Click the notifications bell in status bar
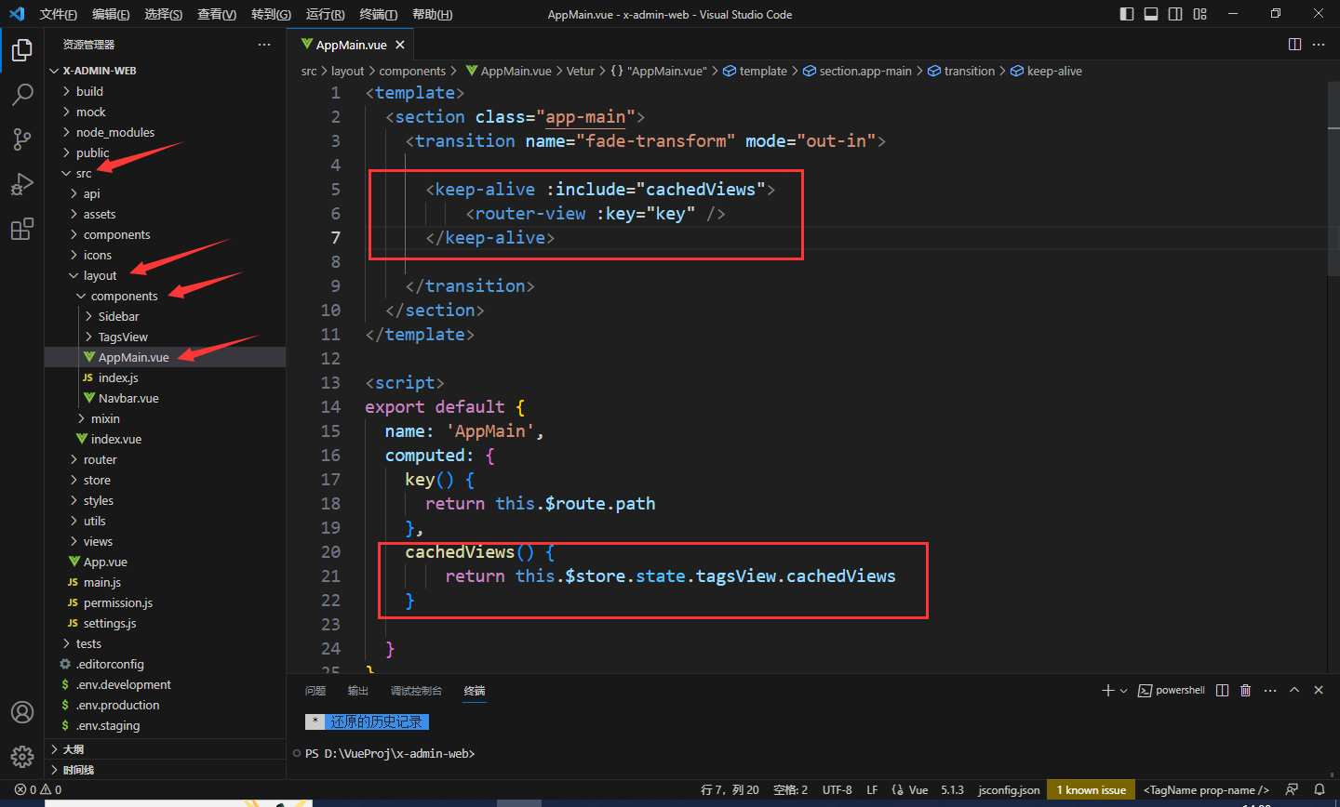Viewport: 1340px width, 807px height. tap(1319, 789)
